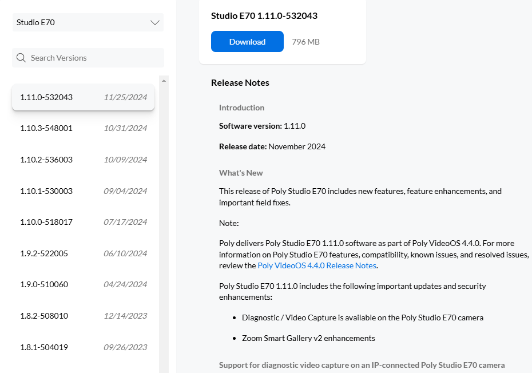Click the What's New section heading
The height and width of the screenshot is (373, 532).
[241, 173]
